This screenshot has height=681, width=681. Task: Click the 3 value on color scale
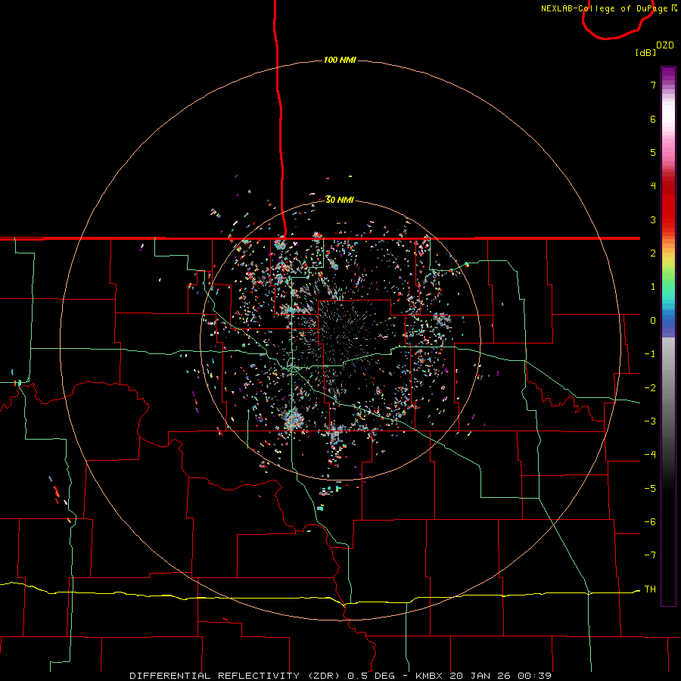point(653,219)
